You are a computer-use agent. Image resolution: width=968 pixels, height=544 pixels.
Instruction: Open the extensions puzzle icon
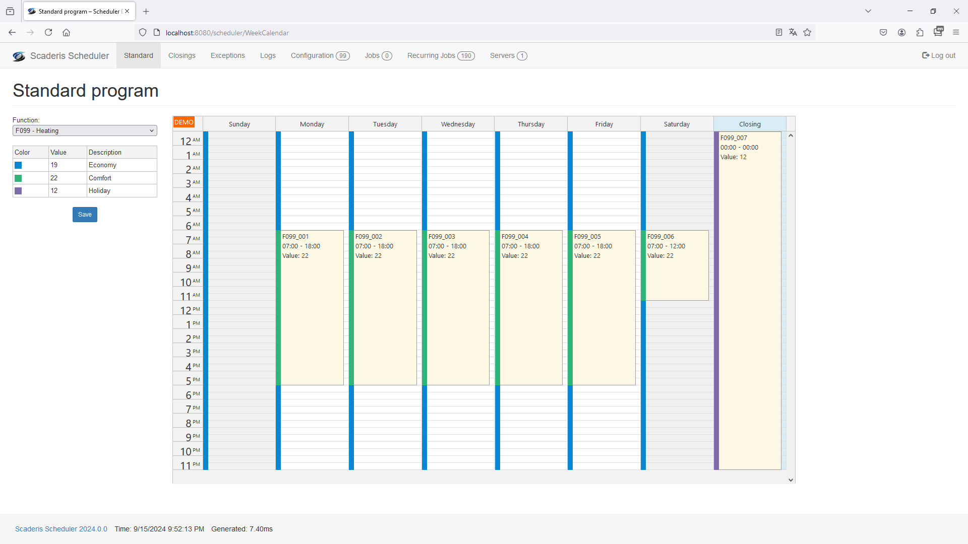920,33
